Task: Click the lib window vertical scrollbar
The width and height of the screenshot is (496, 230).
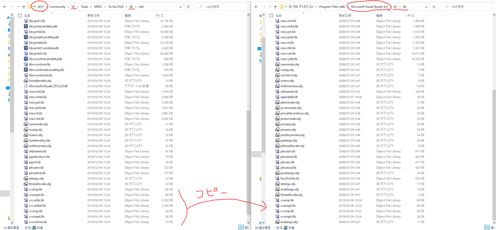Action: click(x=494, y=155)
